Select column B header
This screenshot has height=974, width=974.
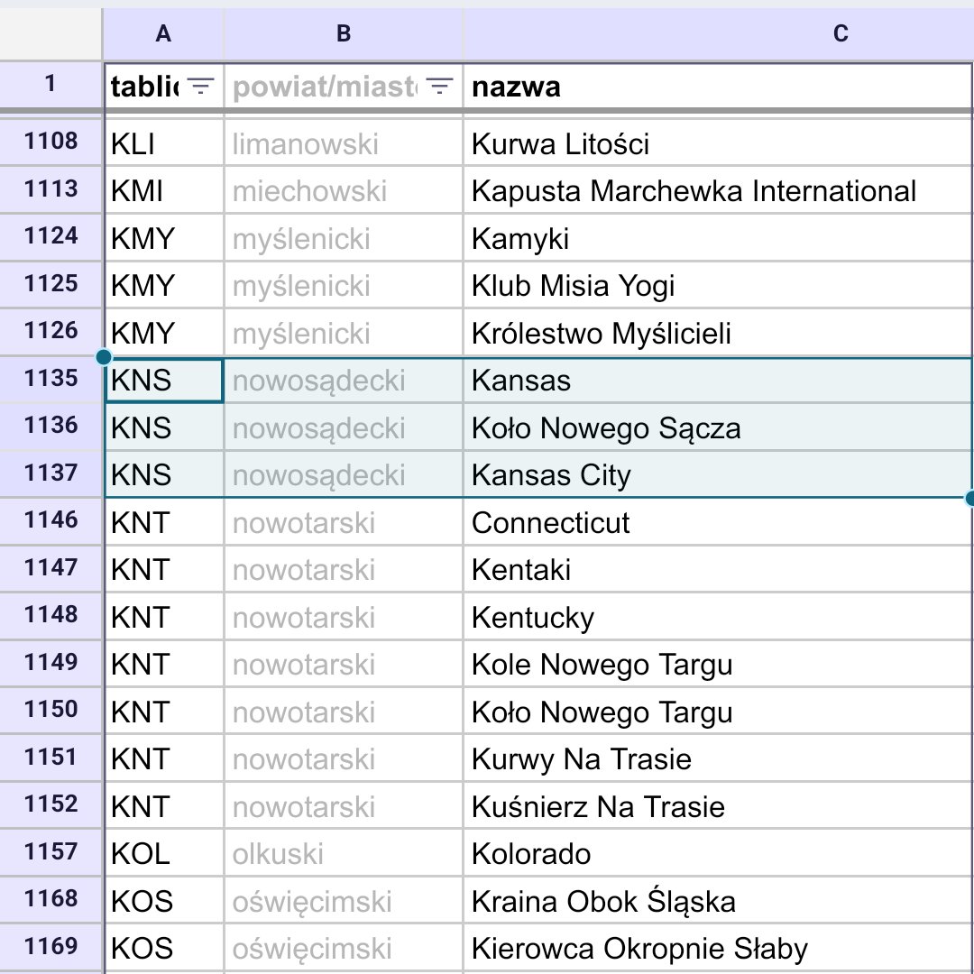[344, 33]
